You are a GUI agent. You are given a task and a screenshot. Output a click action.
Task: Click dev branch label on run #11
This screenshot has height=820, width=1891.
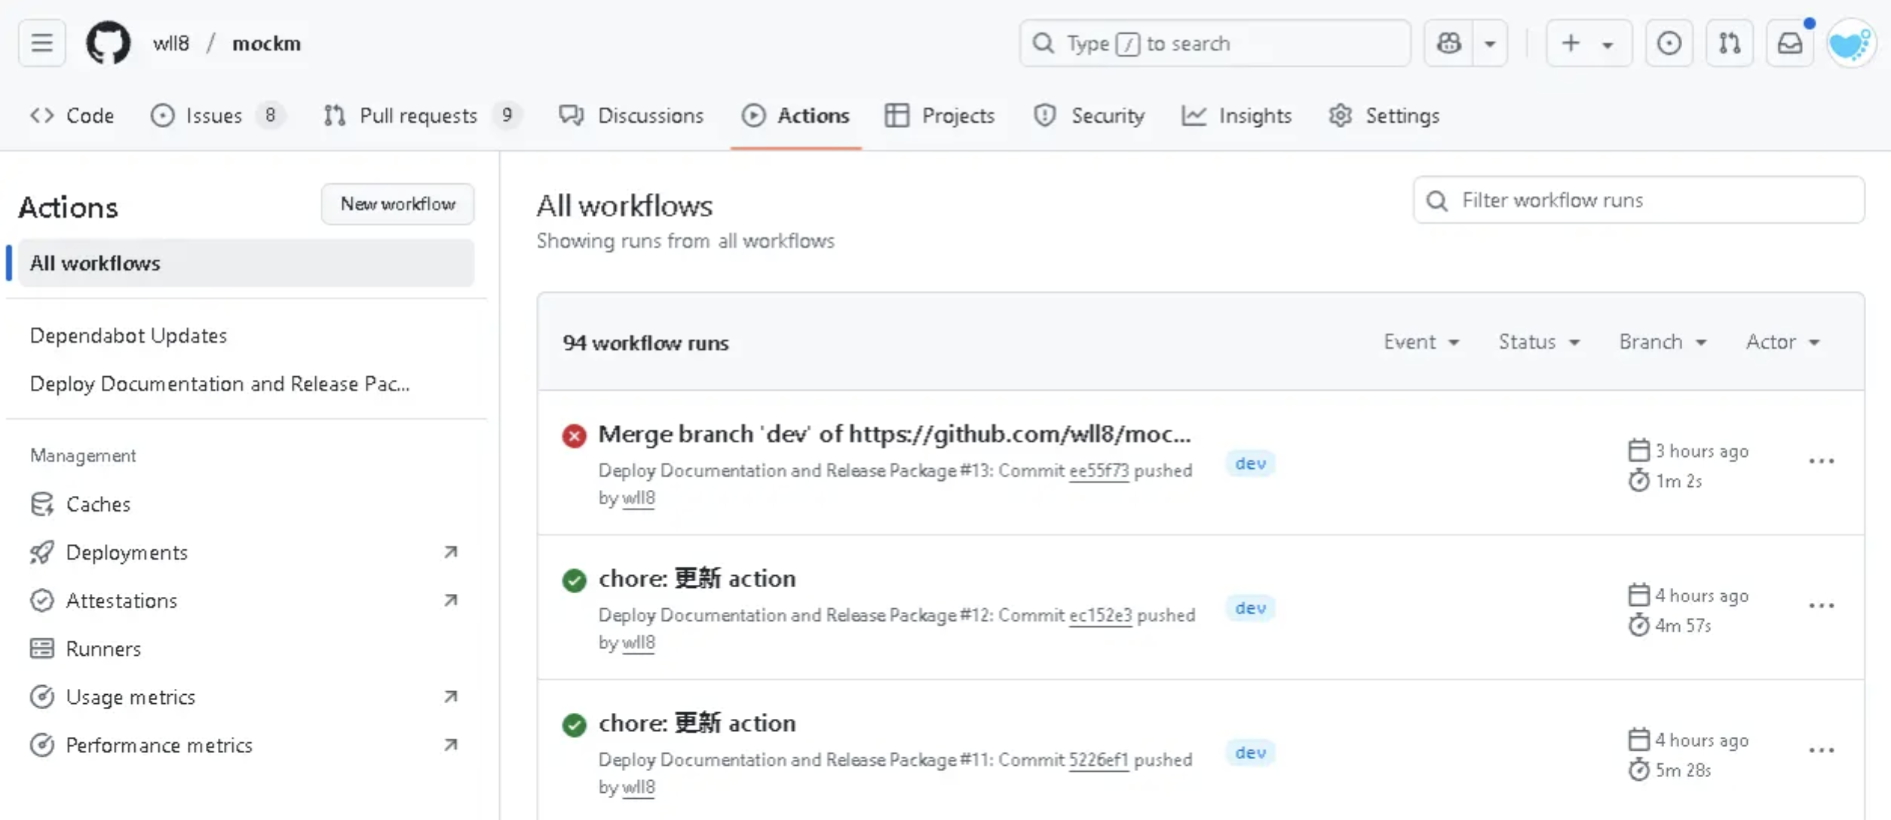point(1250,753)
